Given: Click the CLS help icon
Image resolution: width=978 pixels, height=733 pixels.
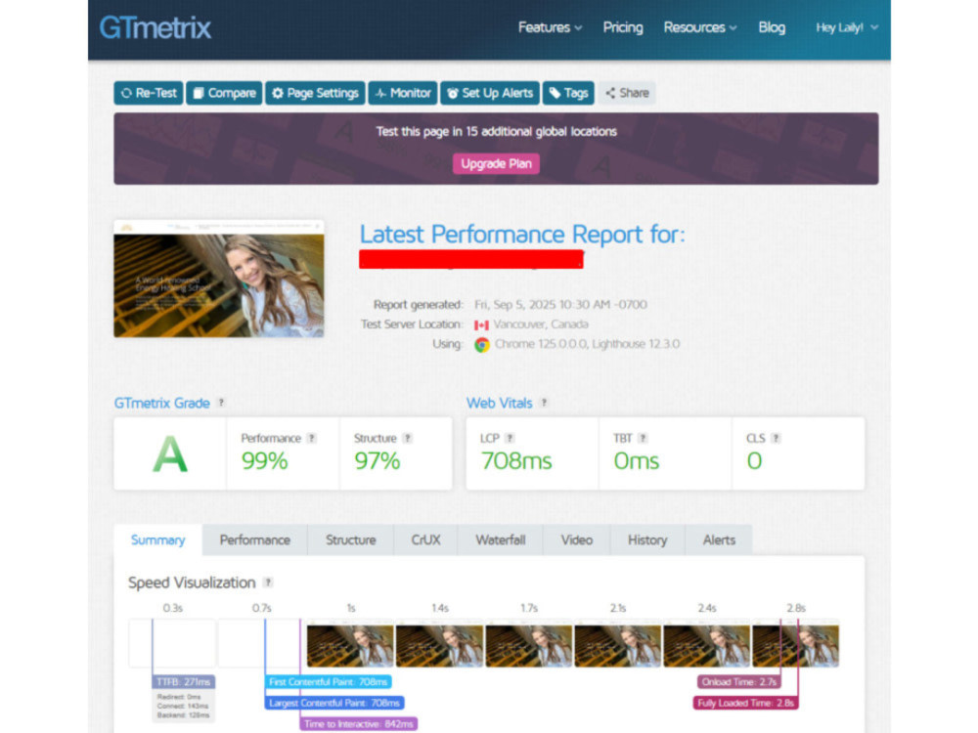Looking at the screenshot, I should click(776, 438).
